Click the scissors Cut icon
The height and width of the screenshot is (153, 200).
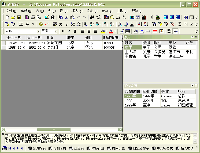66,17
